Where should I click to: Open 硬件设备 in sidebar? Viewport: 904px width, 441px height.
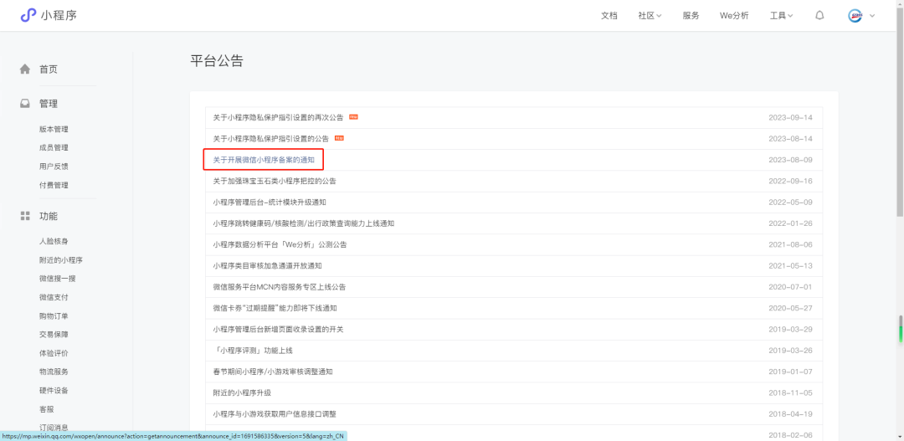54,390
